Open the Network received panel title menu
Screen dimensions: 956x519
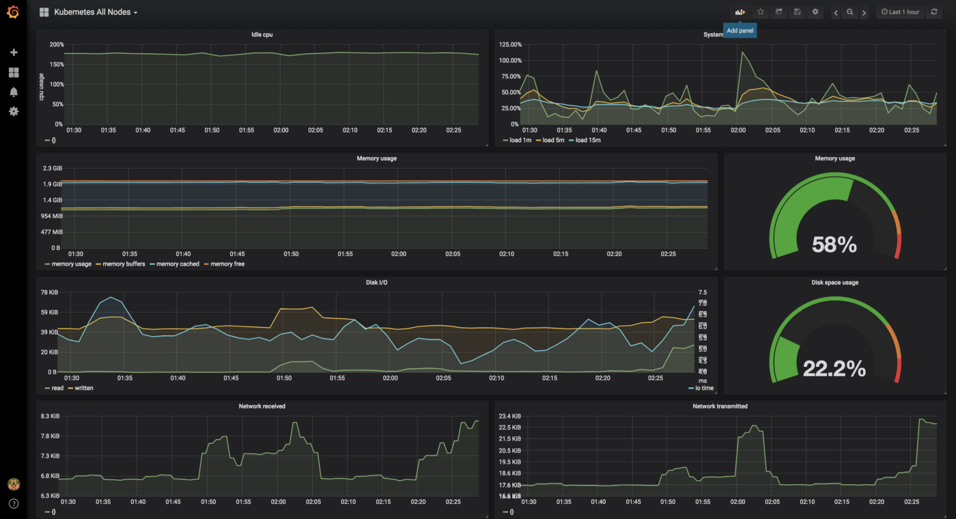click(262, 406)
